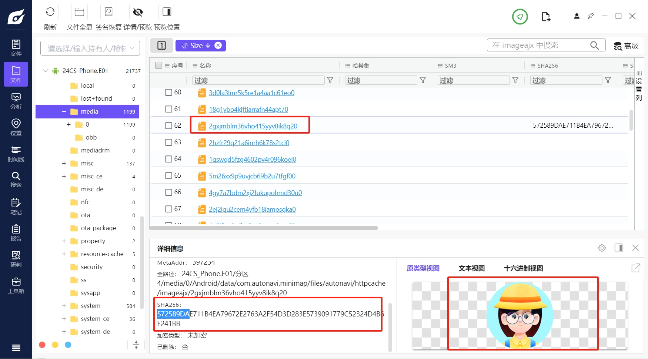Open the holder selection dropdown

[90, 48]
